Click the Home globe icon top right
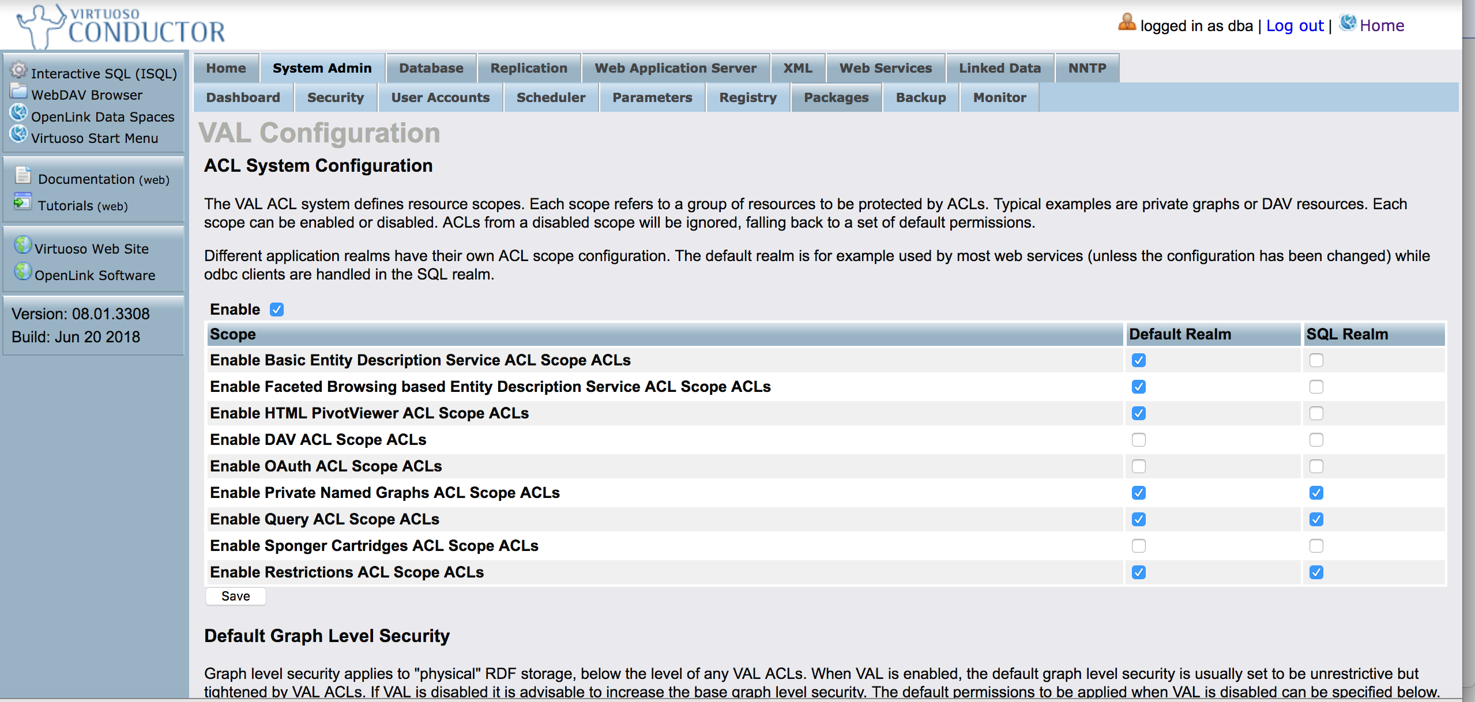Viewport: 1475px width, 702px height. click(x=1348, y=23)
